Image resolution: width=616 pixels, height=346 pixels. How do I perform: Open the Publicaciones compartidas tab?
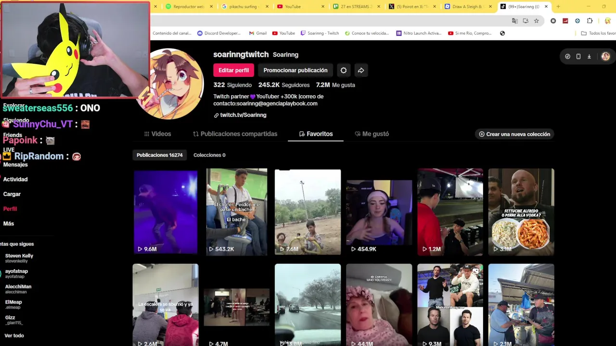coord(235,134)
